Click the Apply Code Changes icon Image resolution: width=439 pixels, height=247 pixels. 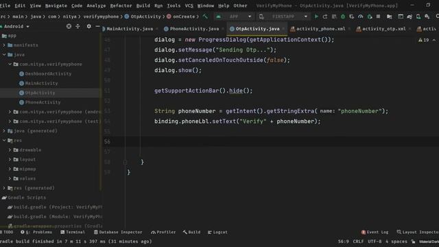click(334, 16)
